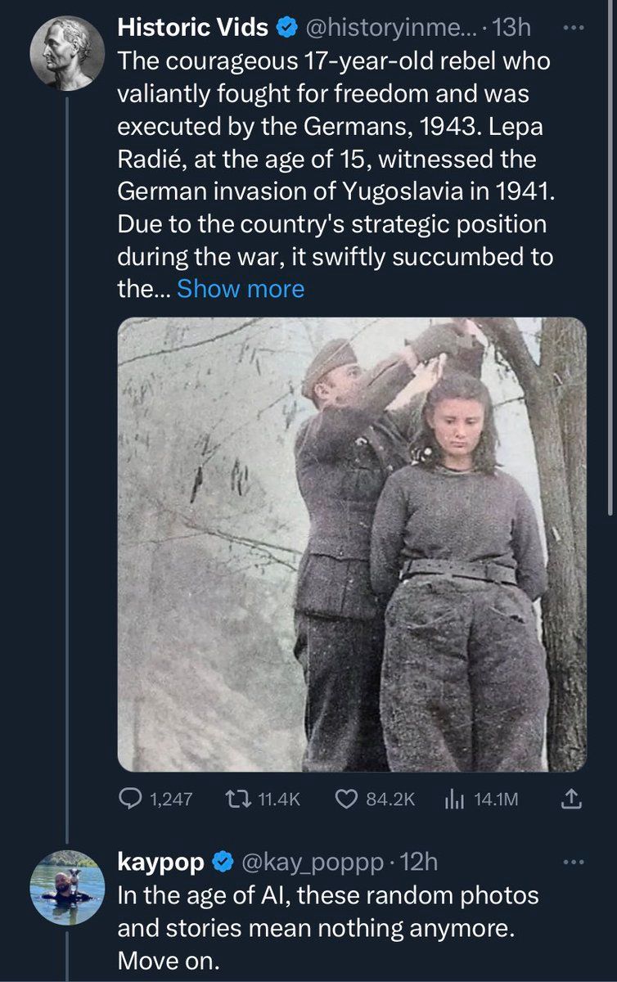Click the Historic Vids tweet text

(x=336, y=158)
